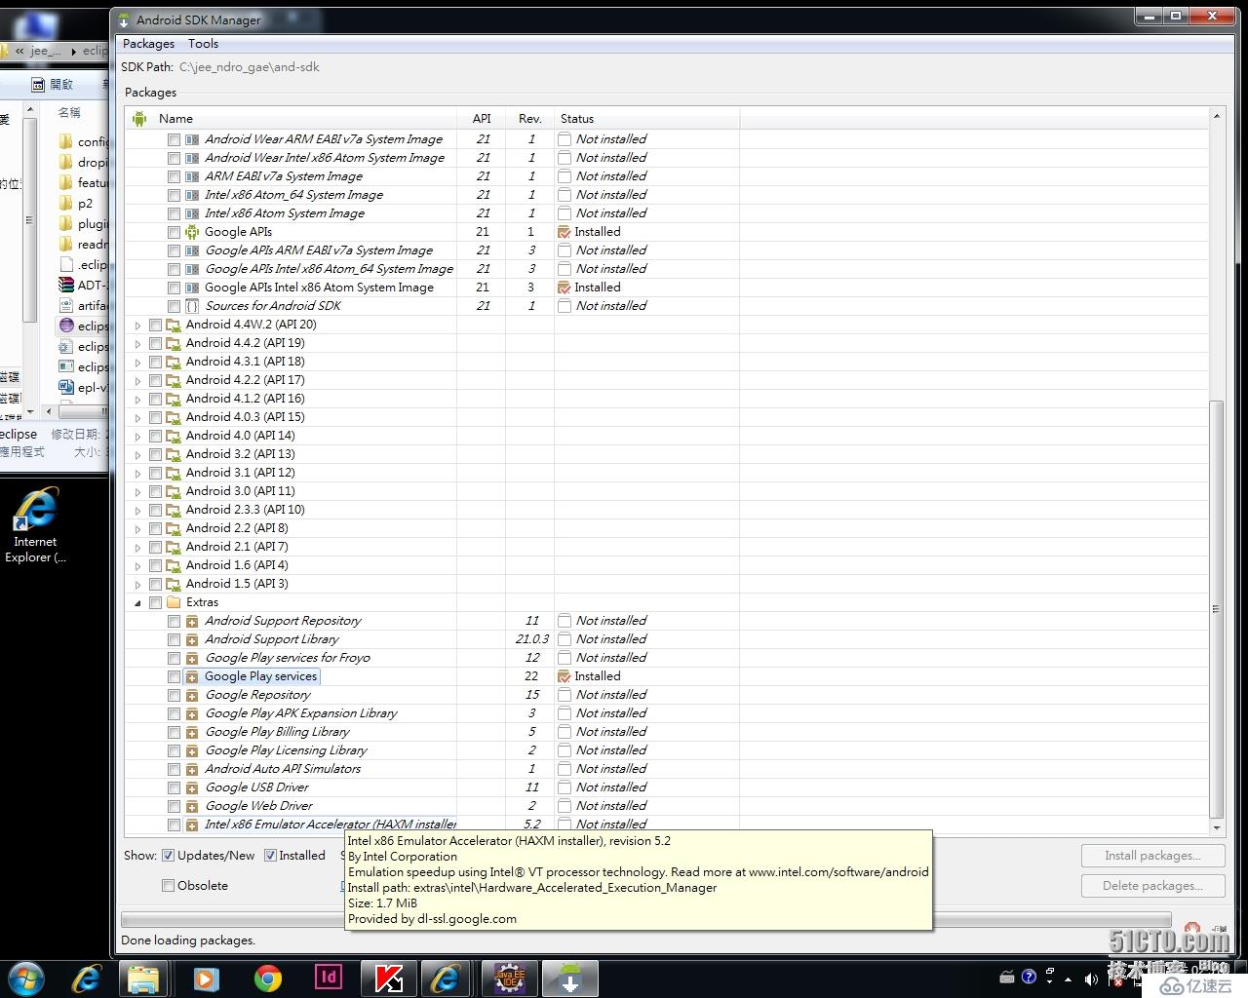
Task: Expand Android 1.5 (API 3) node
Action: 137,585
